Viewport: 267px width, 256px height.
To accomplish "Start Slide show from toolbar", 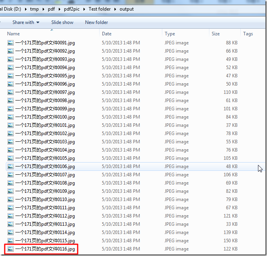I will [x=62, y=22].
